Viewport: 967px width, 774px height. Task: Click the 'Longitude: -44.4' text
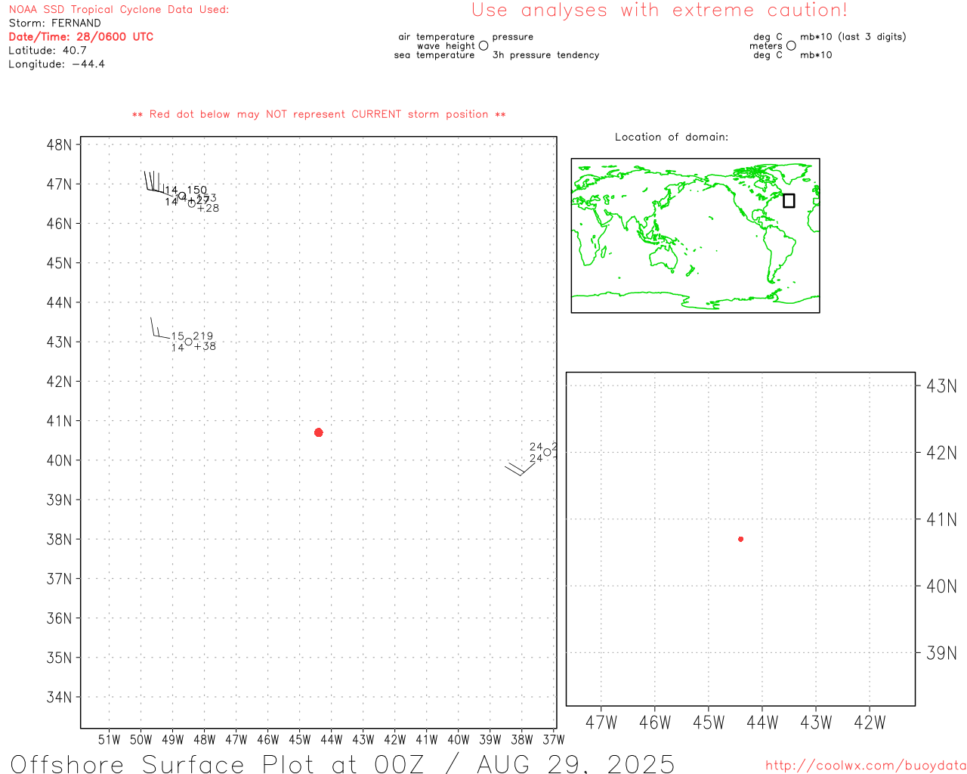[57, 64]
